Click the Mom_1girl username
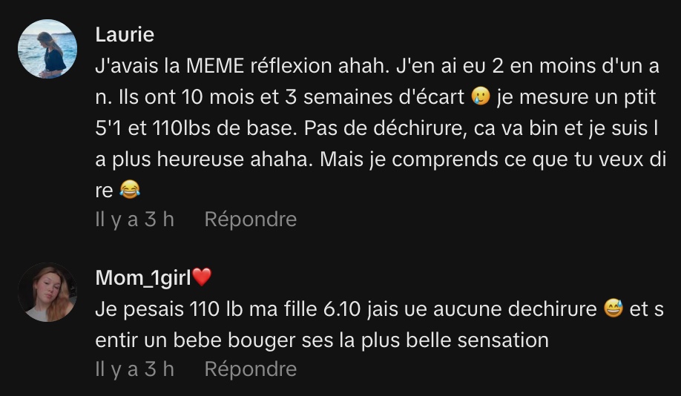Image resolution: width=681 pixels, height=396 pixels. point(143,277)
